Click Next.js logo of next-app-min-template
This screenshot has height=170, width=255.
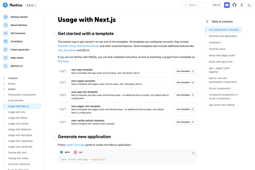tap(63, 95)
